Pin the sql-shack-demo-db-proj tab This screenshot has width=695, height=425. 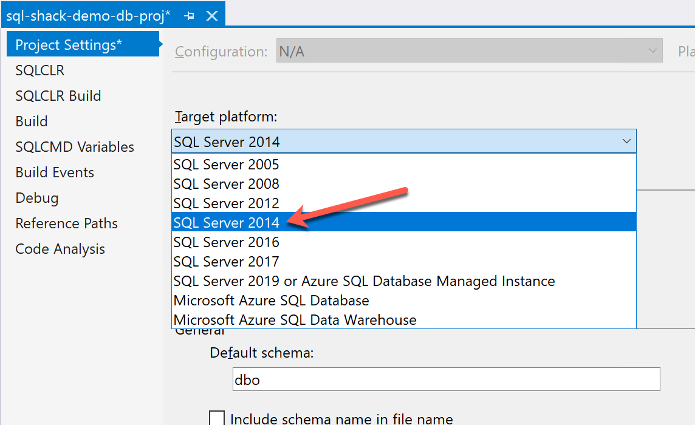point(190,16)
